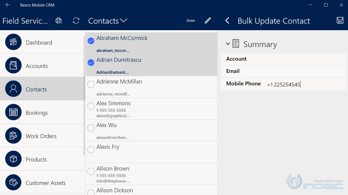
Task: Maximize the Resco Mobile CRM window
Action: [326, 5]
